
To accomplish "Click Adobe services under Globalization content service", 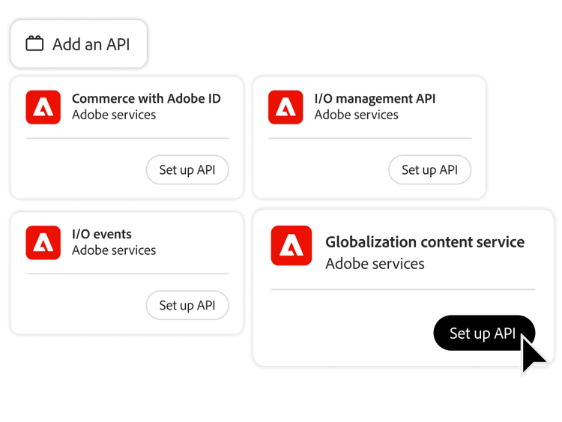I will click(375, 264).
